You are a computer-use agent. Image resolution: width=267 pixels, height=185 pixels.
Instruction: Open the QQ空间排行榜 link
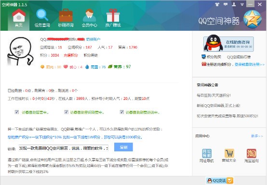coord(239,57)
